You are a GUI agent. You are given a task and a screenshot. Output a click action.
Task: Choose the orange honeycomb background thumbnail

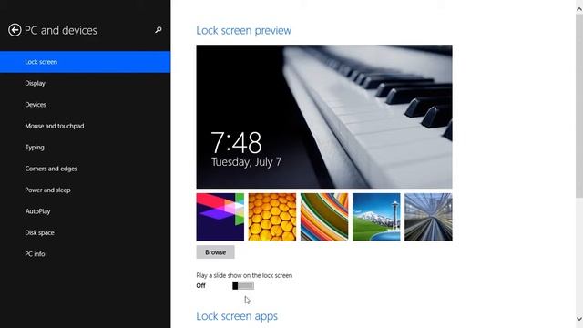(x=272, y=217)
